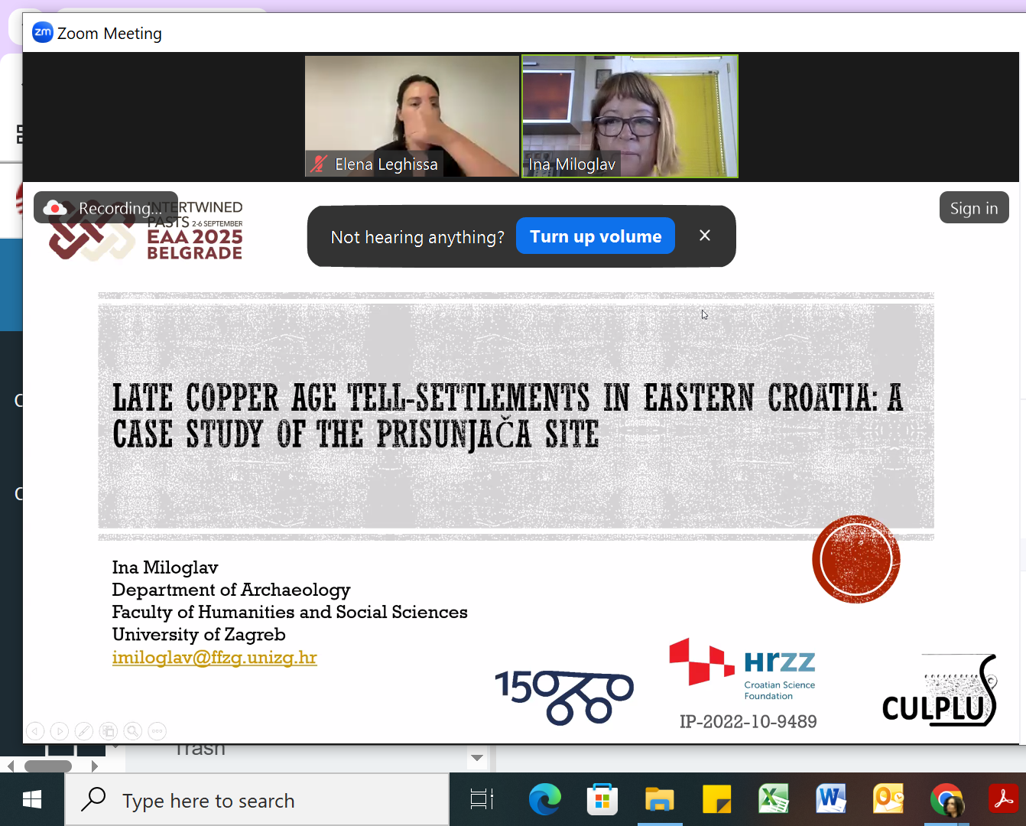Click the horizontal scrollbar thumb
The image size is (1026, 826).
click(48, 766)
